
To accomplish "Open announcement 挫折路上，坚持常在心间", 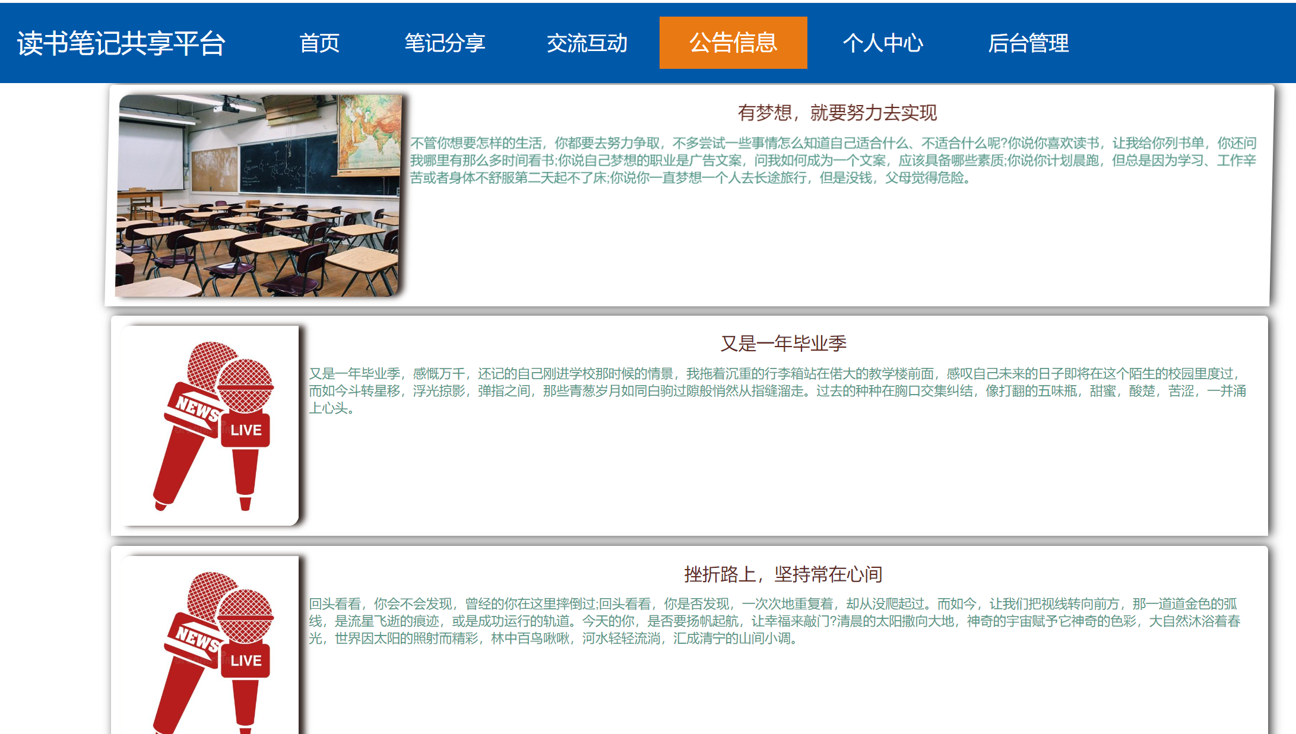I will 782,573.
